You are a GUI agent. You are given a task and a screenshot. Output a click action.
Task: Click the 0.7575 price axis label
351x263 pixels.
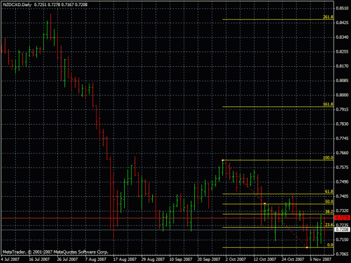[x=342, y=168]
